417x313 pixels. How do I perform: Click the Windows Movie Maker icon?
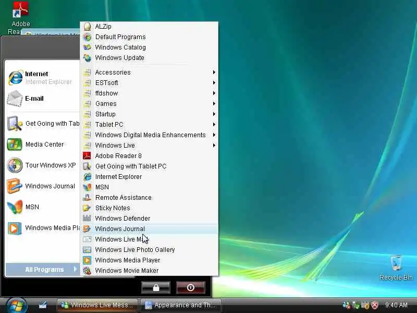[87, 271]
